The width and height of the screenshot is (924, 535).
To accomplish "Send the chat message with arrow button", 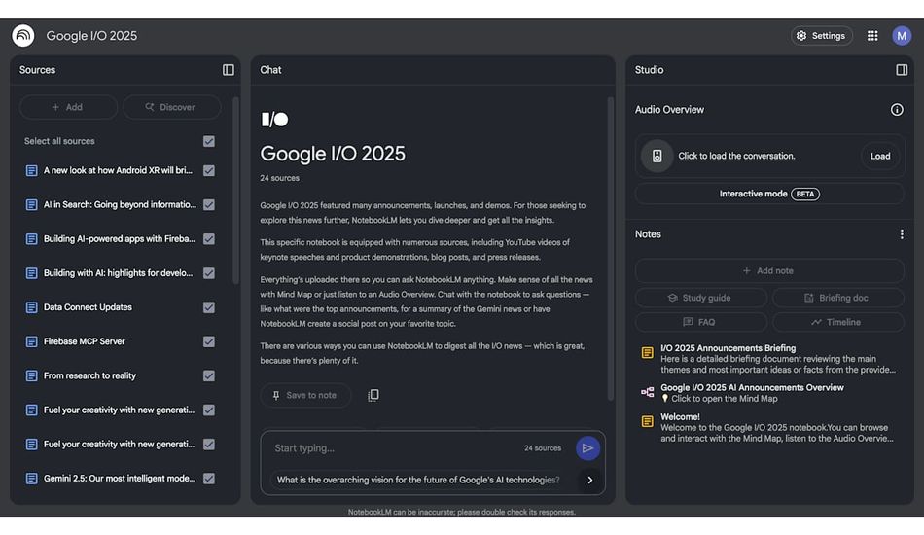I will 586,448.
